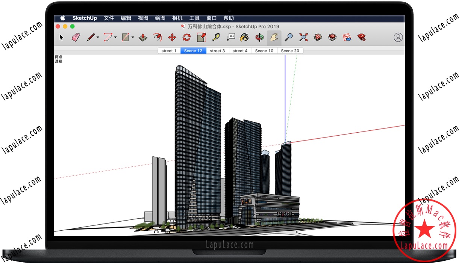
Task: Open the Extension Warehouse ruby icon
Action: tap(362, 37)
